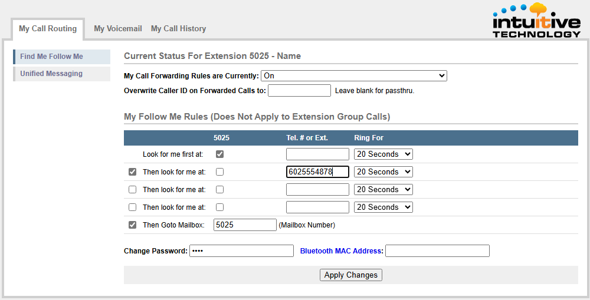This screenshot has height=300, width=590.
Task: Open Ring For dropdown in Look for me first row
Action: [x=383, y=154]
